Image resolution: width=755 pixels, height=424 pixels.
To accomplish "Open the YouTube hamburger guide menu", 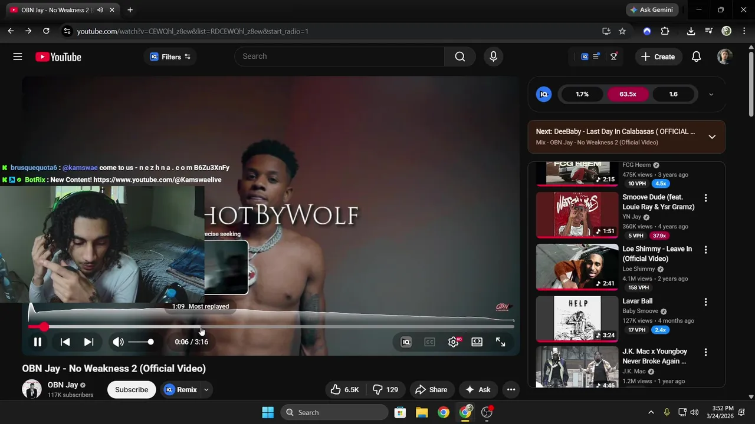I will [x=18, y=57].
